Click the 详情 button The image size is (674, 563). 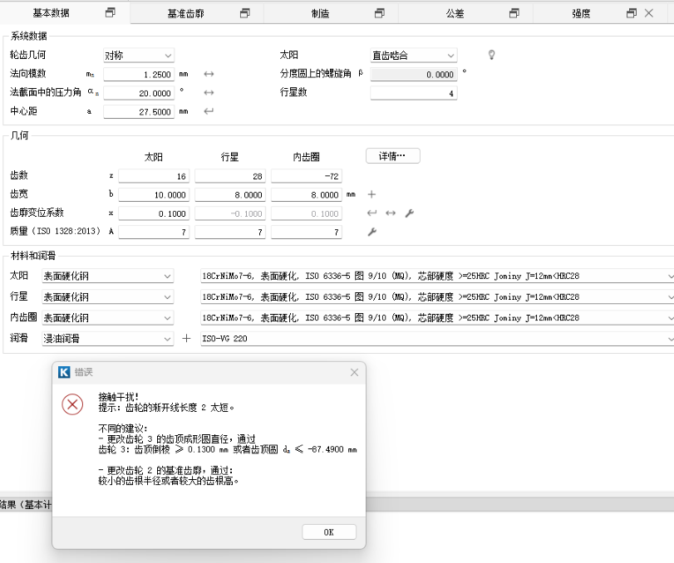[393, 156]
